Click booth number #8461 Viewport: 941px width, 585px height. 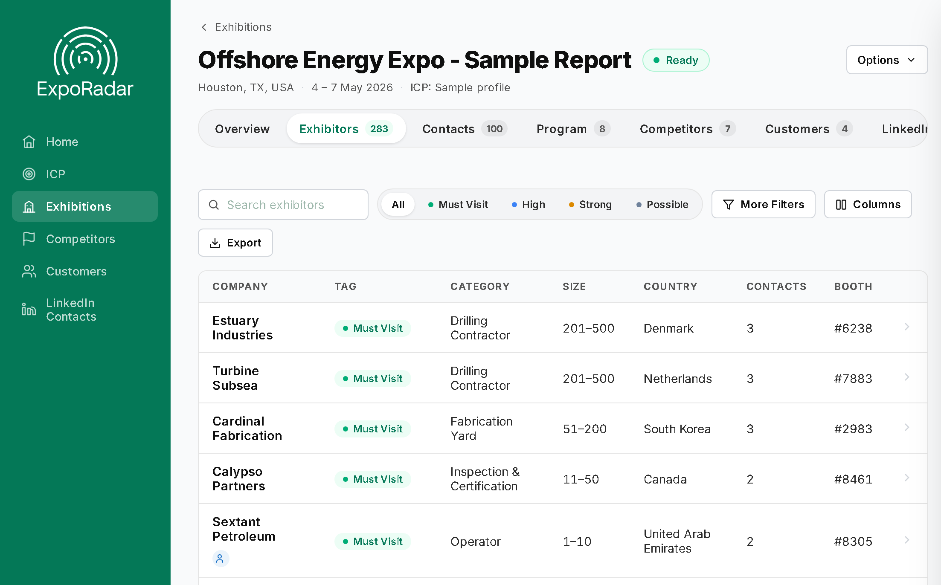coord(853,479)
